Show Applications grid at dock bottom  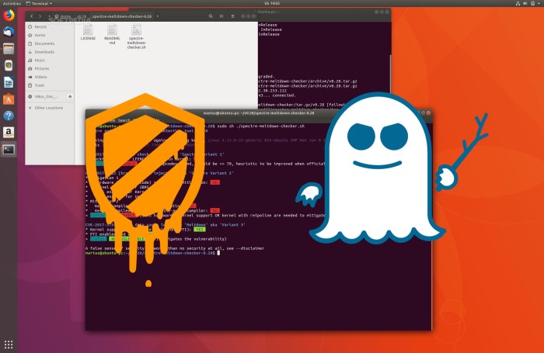pos(9,344)
